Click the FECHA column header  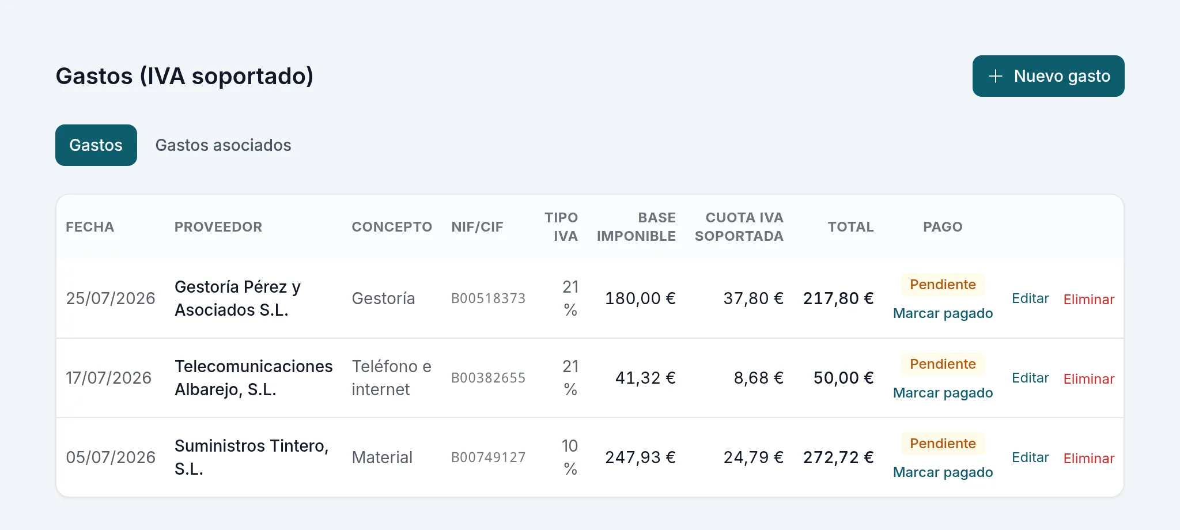point(90,227)
